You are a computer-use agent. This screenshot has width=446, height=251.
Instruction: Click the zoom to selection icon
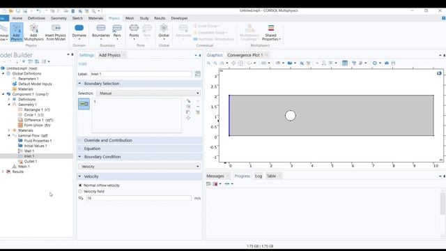[188, 118]
